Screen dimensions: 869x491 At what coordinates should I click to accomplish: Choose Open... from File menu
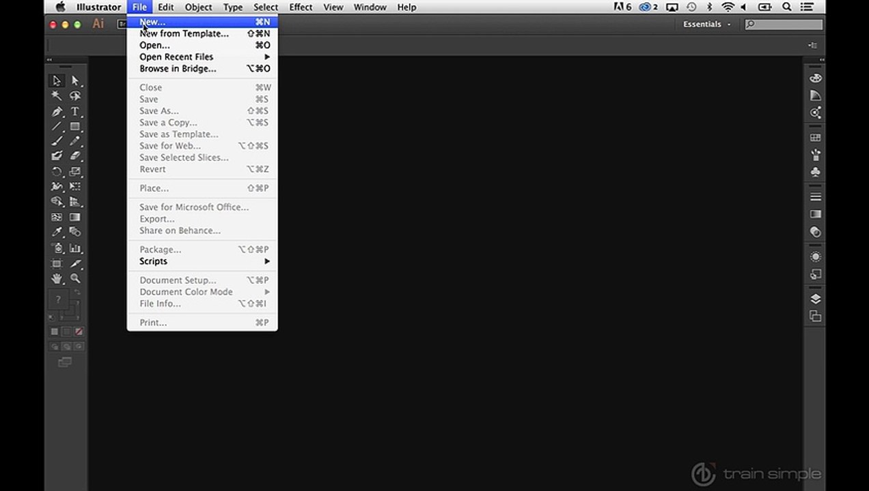[x=202, y=45]
